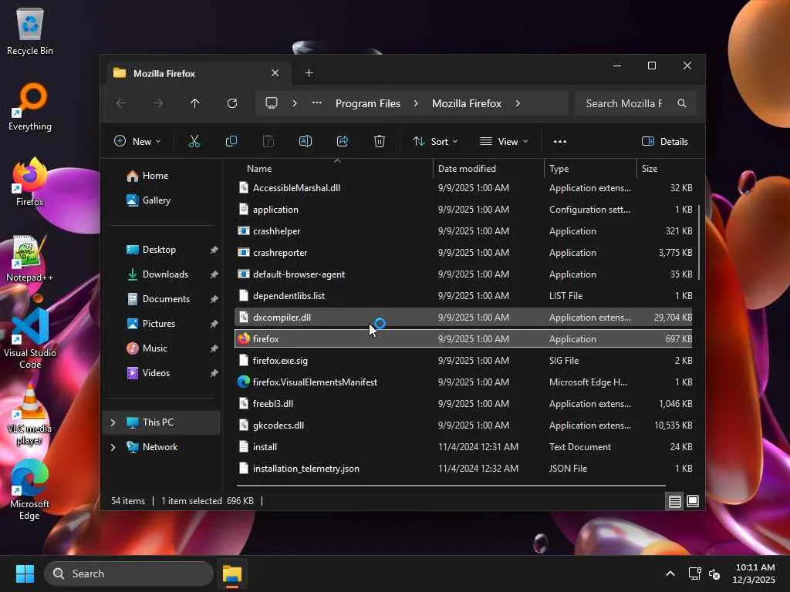Select the Visual Studio Code desktop shortcut

[x=30, y=338]
